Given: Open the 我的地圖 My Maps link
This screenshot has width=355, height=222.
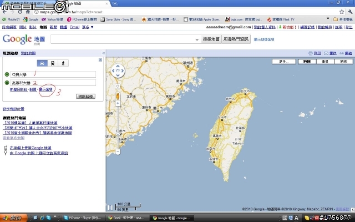Looking at the screenshot, I should tap(28, 53).
